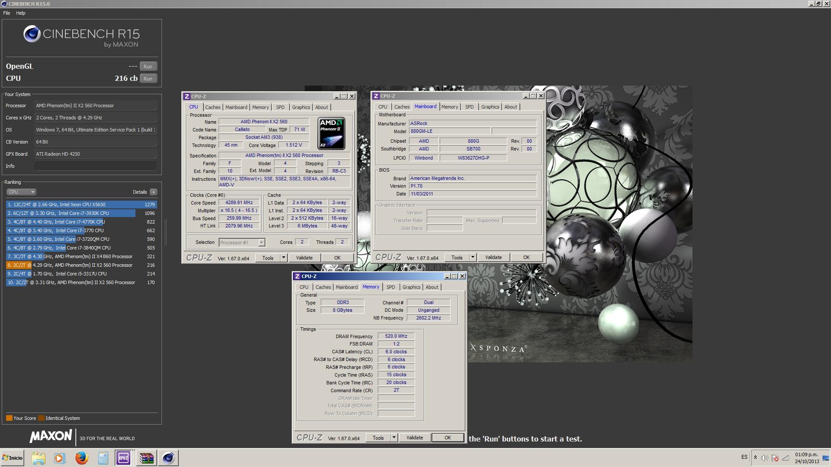The image size is (831, 467).
Task: Open the Action Center flag icon
Action: pos(775,458)
